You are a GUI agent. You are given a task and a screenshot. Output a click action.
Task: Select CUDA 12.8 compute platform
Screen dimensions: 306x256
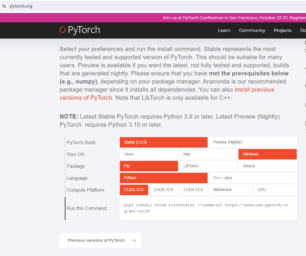(164, 190)
